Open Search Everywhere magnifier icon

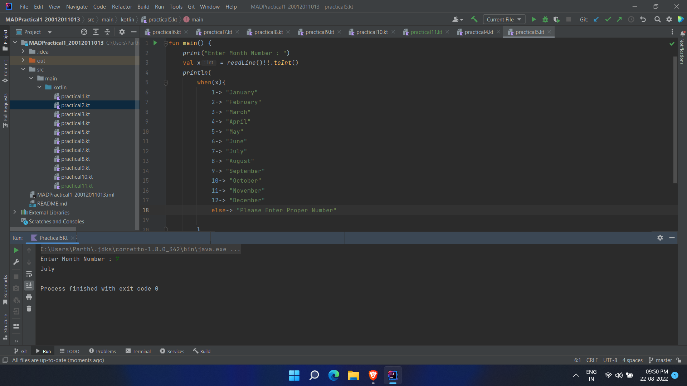coord(657,20)
